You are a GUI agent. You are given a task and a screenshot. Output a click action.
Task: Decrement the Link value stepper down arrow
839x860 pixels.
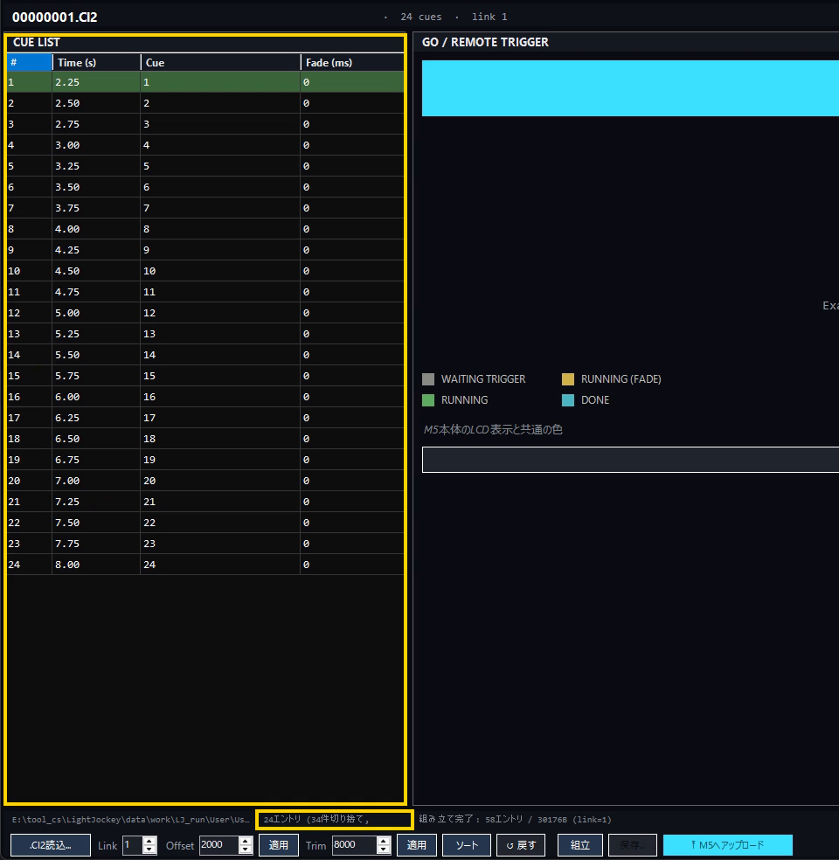pyautogui.click(x=149, y=849)
